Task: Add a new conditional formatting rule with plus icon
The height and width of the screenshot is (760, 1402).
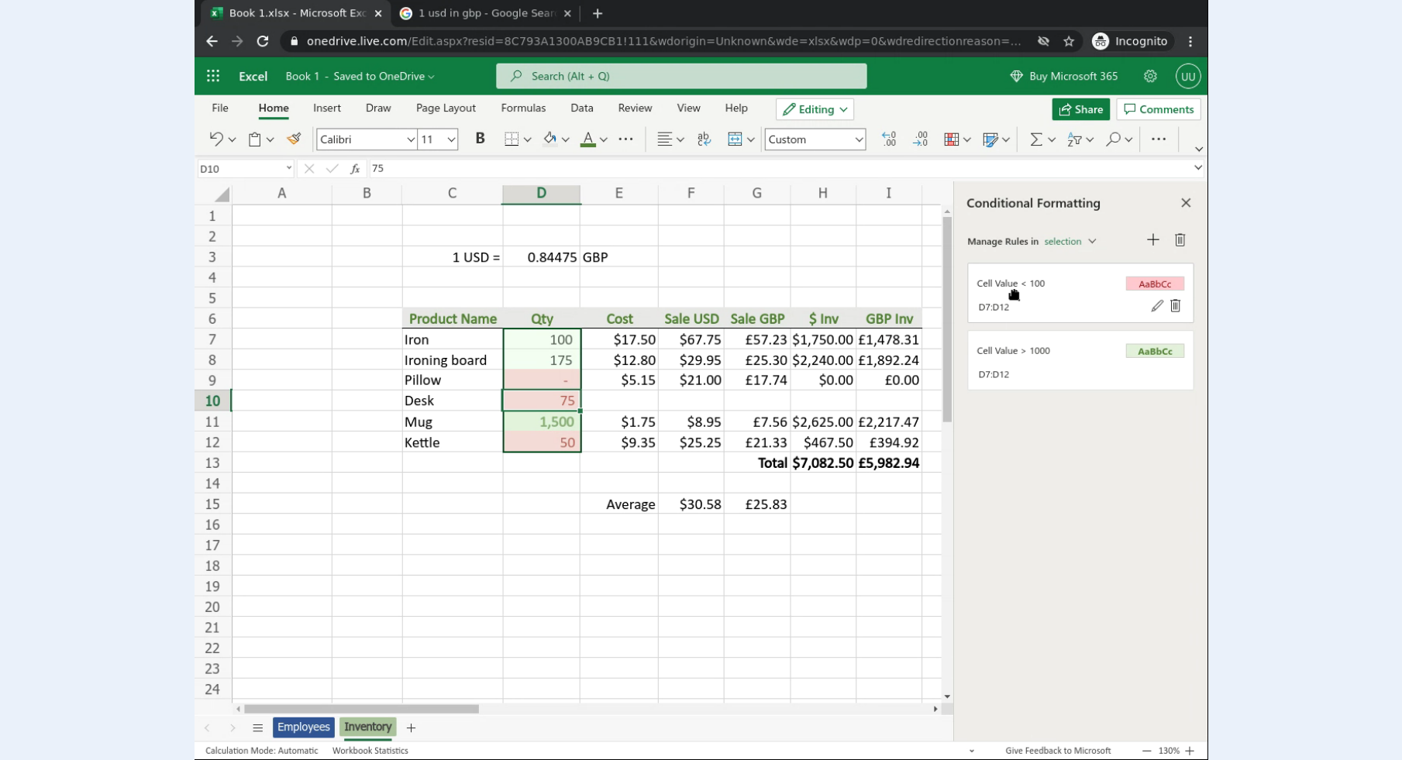Action: (x=1152, y=240)
